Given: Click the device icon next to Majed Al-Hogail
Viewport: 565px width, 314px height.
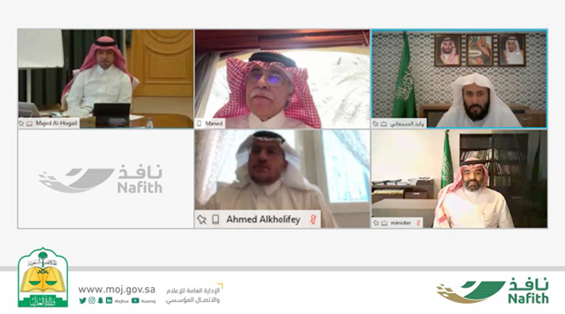Looking at the screenshot, I should tap(29, 123).
